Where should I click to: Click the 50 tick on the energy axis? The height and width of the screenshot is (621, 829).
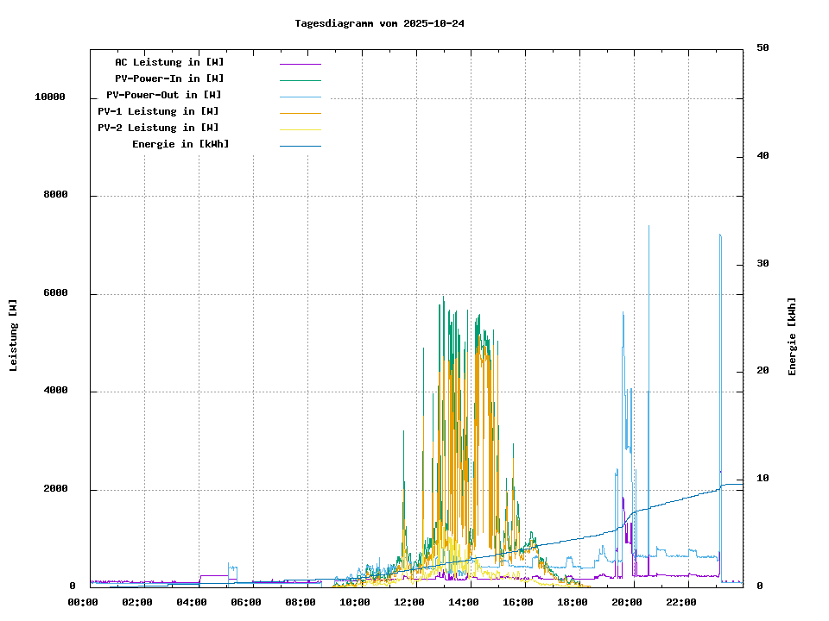(763, 48)
